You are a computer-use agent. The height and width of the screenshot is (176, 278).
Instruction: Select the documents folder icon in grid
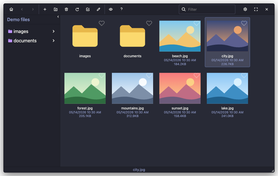click(133, 36)
